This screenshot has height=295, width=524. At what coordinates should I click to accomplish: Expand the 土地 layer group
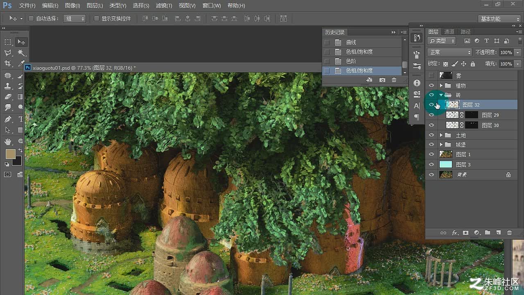pos(441,135)
